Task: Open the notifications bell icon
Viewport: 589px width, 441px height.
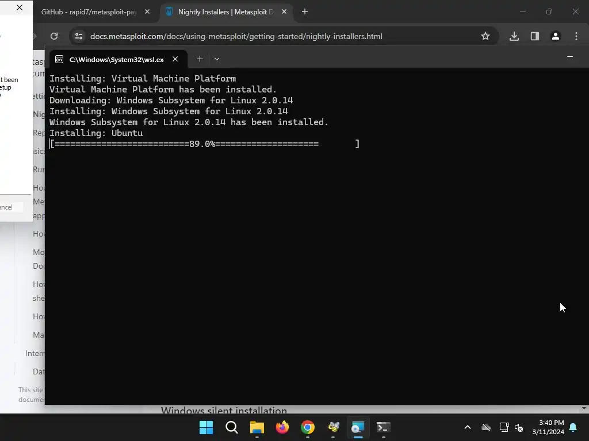Action: coord(573,427)
